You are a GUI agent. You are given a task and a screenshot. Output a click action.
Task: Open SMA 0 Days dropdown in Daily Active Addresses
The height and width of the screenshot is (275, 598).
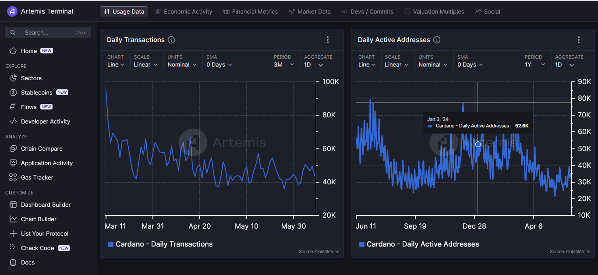click(x=470, y=64)
